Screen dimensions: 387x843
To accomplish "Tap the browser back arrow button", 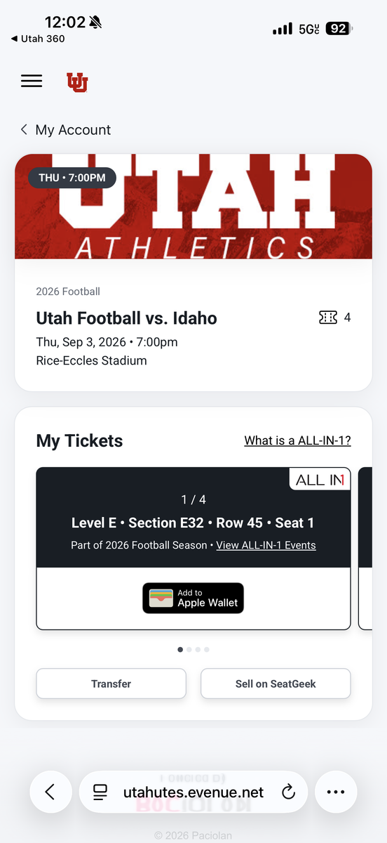I will (50, 792).
